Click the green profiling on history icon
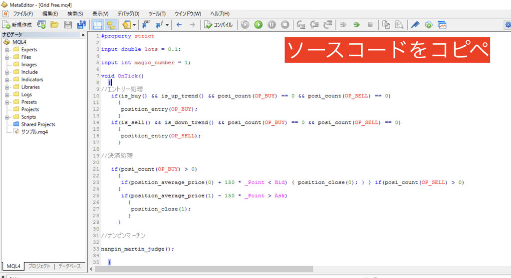 pos(356,25)
